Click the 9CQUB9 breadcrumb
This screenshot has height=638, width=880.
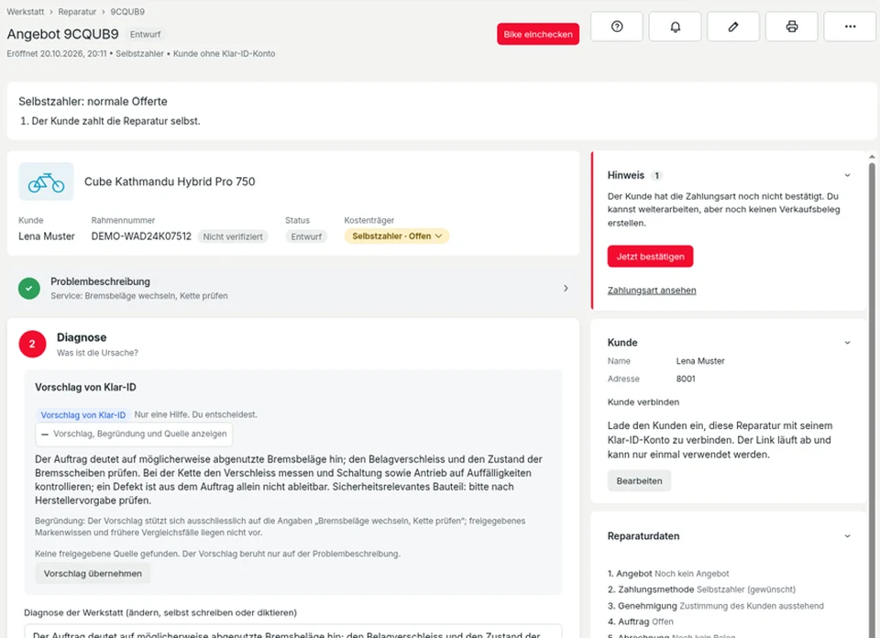127,12
